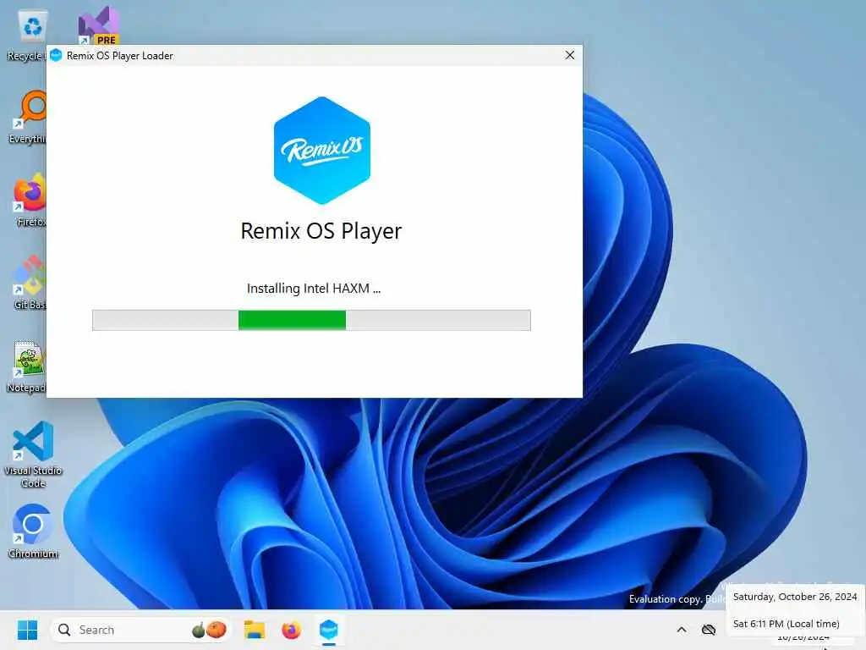Open the Windows Start menu

point(27,630)
